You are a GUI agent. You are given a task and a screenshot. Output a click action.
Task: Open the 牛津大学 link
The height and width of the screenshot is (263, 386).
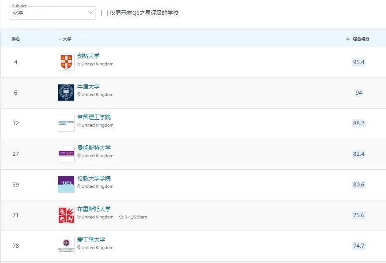pyautogui.click(x=88, y=87)
